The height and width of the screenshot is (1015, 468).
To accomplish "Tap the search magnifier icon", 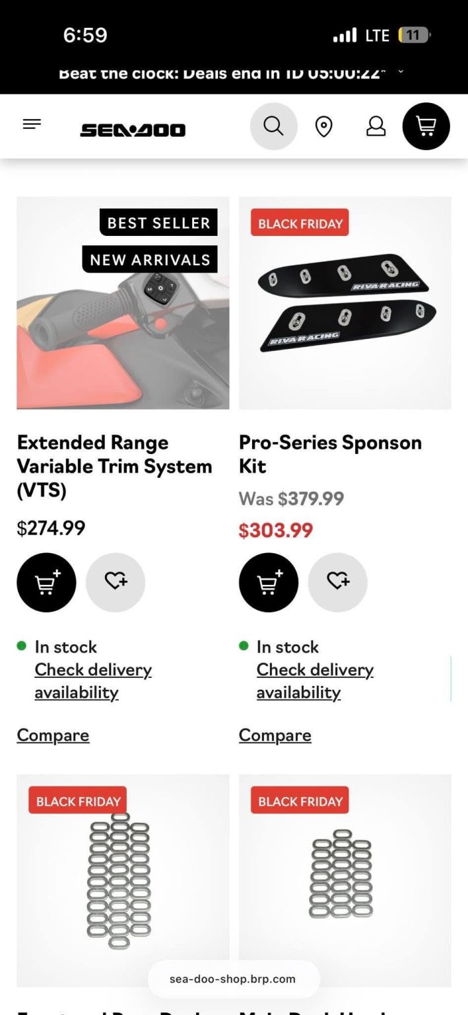I will [273, 126].
